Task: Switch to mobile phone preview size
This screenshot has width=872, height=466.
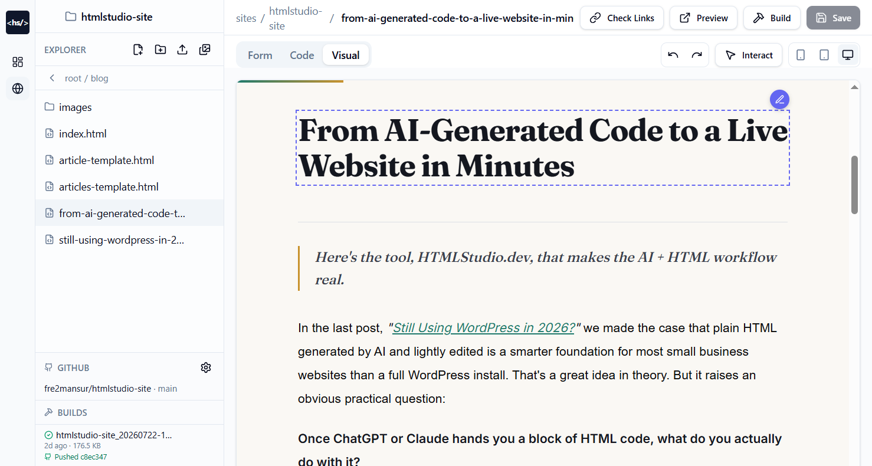Action: 801,55
